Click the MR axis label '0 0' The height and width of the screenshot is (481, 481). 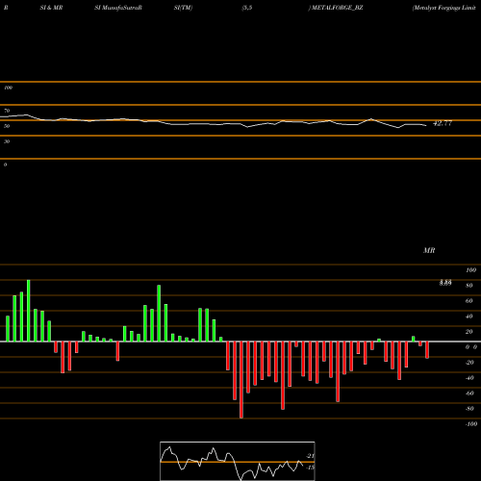(x=471, y=347)
